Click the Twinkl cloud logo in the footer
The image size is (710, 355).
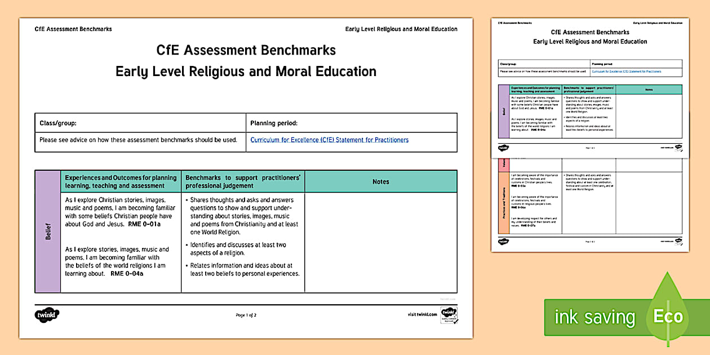point(46,316)
